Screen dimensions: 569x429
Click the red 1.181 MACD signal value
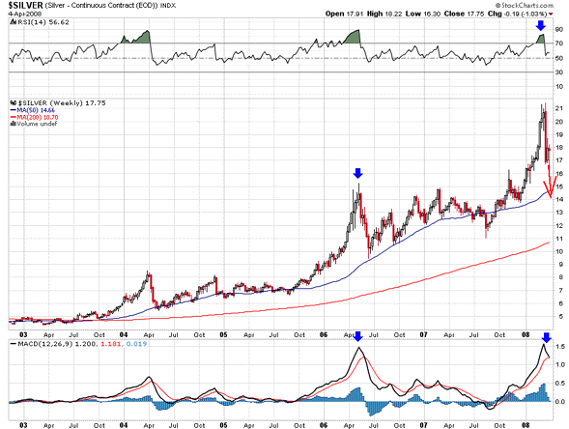[x=110, y=344]
